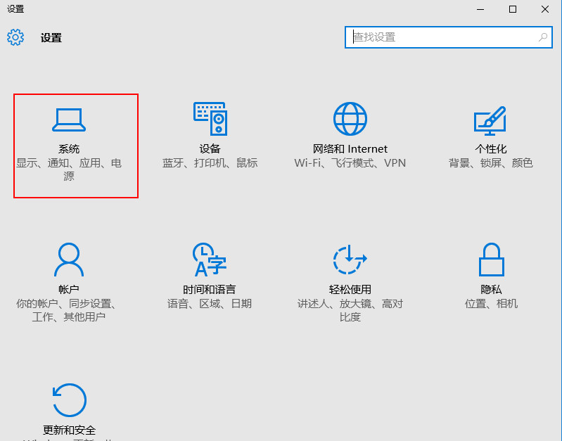The width and height of the screenshot is (562, 441).
Task: Open the 网络和 Internet globe icon
Action: 350,119
